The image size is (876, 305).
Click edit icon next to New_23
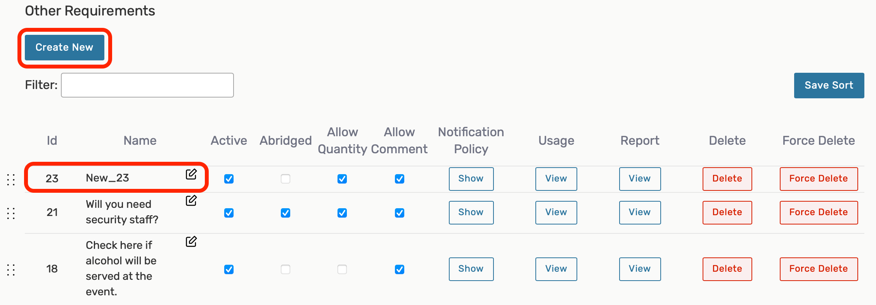click(191, 175)
